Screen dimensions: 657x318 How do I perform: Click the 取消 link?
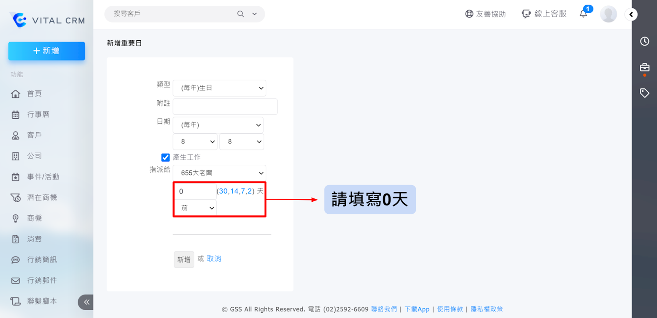pos(214,259)
